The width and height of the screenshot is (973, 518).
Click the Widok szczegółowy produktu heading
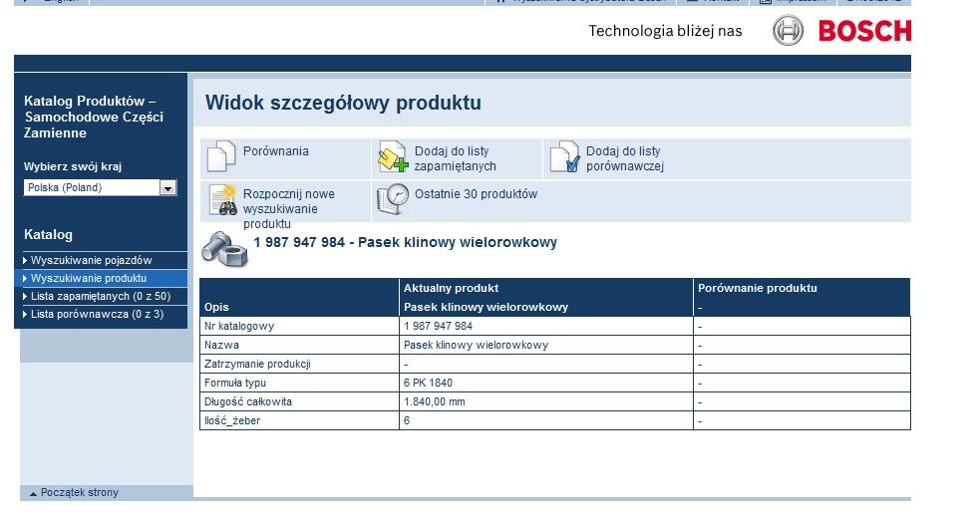(x=343, y=103)
